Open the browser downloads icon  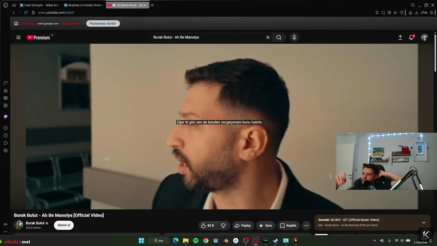tap(417, 13)
